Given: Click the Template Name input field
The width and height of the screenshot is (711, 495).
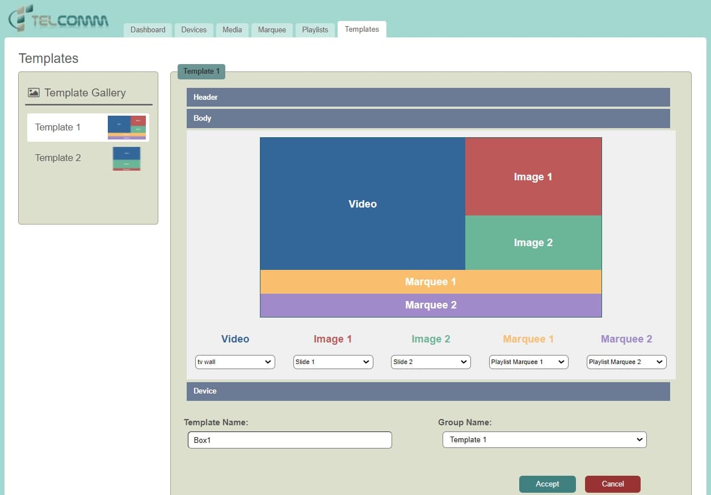Looking at the screenshot, I should click(x=289, y=440).
